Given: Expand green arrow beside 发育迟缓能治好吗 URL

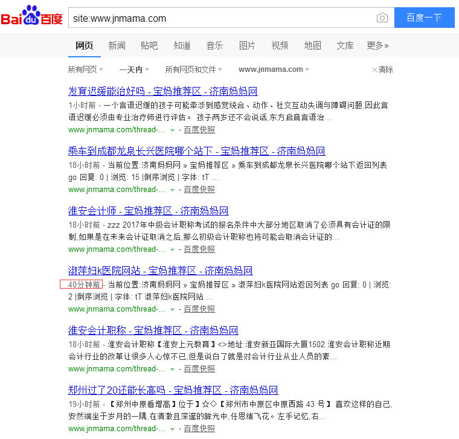Looking at the screenshot, I should (172, 130).
